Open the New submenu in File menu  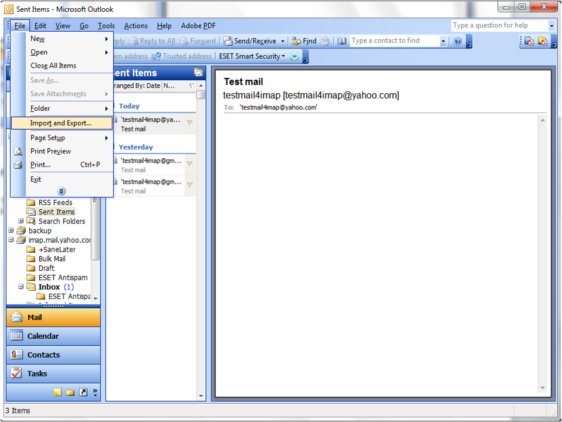[62, 39]
